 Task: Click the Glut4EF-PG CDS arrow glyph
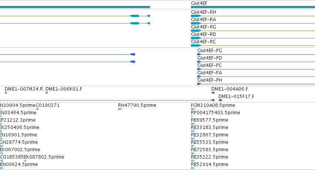pyautogui.click(x=199, y=54)
